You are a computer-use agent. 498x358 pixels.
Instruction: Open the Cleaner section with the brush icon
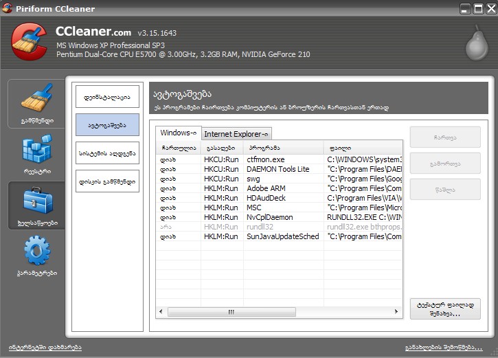36,103
